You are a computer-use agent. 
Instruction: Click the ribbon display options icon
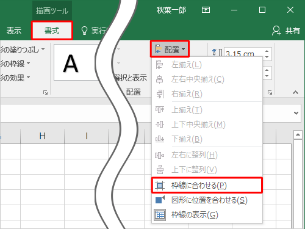[206, 10]
